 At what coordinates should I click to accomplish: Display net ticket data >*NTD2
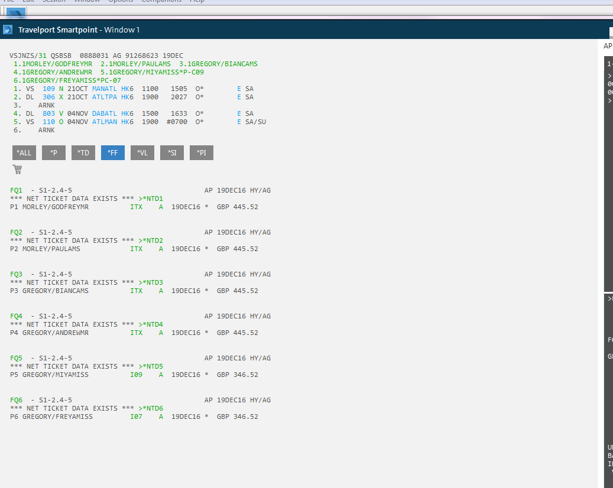coord(151,240)
